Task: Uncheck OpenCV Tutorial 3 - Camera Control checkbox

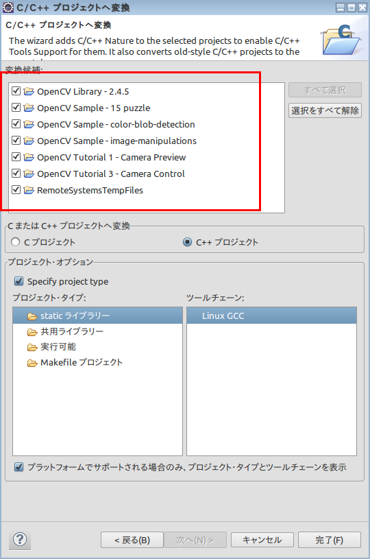Action: coord(16,173)
